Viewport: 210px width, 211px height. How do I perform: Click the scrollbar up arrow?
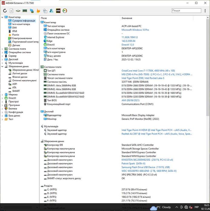pos(208,18)
